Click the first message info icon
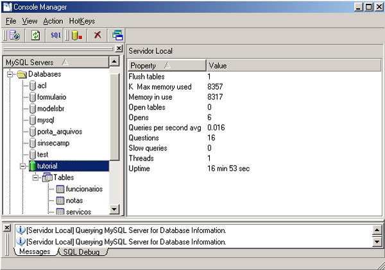This screenshot has height=270, width=385. click(21, 230)
